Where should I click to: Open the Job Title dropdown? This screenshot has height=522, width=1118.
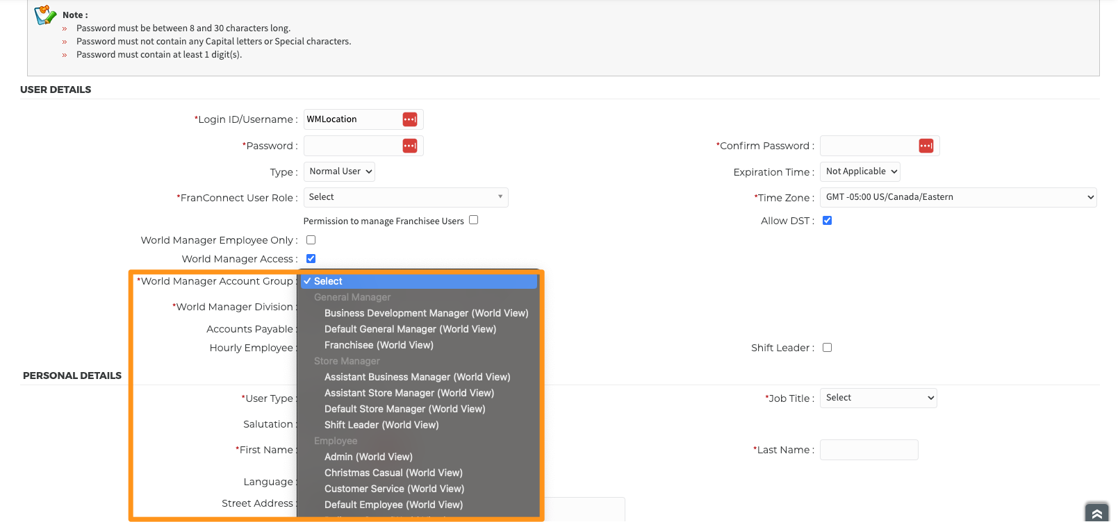[x=878, y=398]
